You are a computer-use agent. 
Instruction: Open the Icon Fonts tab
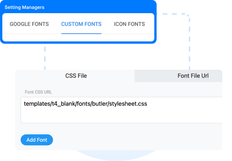pyautogui.click(x=129, y=24)
